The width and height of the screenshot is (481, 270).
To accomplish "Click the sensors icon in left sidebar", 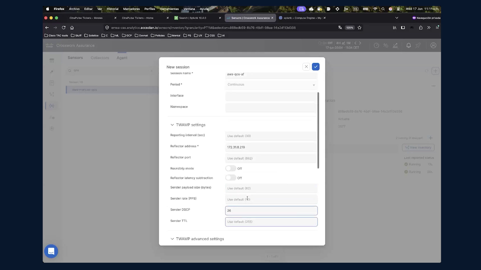I will coord(52,106).
